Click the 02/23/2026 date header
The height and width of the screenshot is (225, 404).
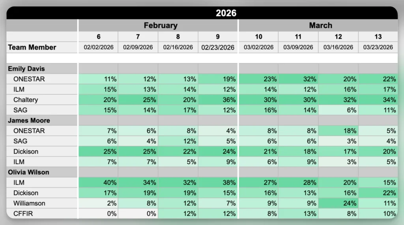pos(218,47)
